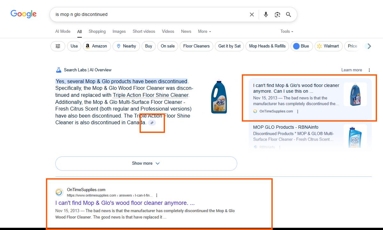The width and height of the screenshot is (383, 230).
Task: Select the Price filter chip
Action: click(x=352, y=46)
